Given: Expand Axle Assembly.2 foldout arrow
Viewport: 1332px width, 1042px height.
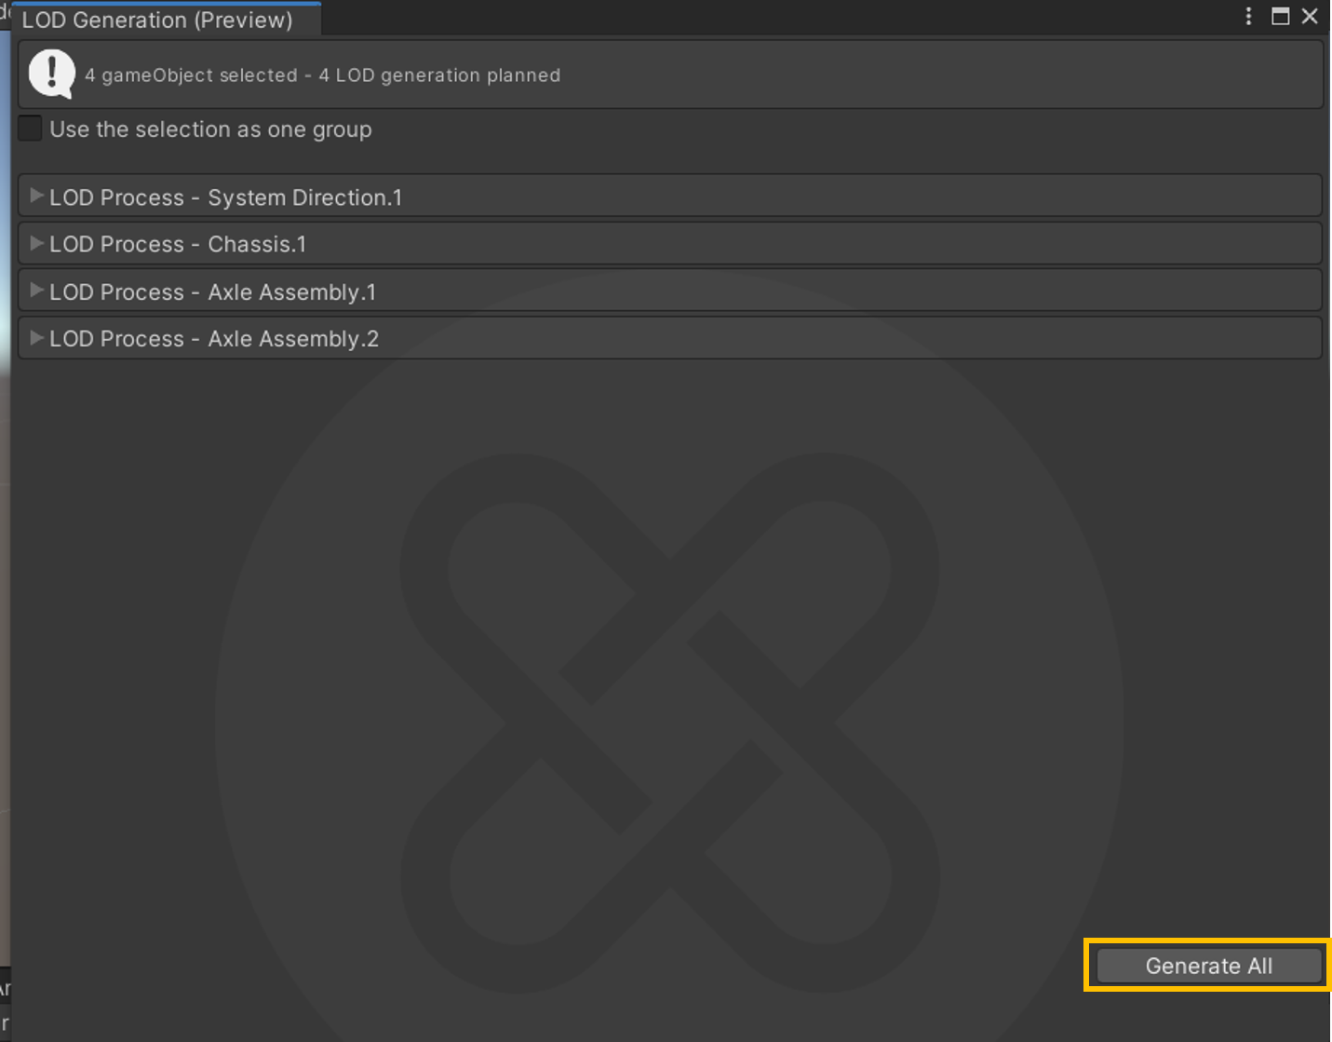Looking at the screenshot, I should [36, 338].
